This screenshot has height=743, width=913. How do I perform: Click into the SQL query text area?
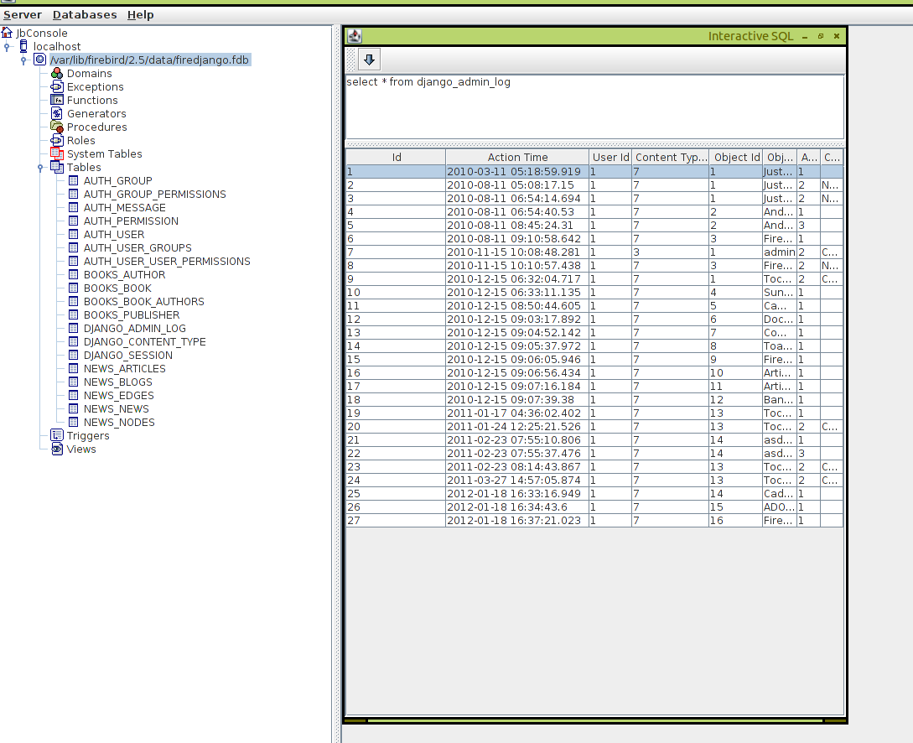point(594,107)
